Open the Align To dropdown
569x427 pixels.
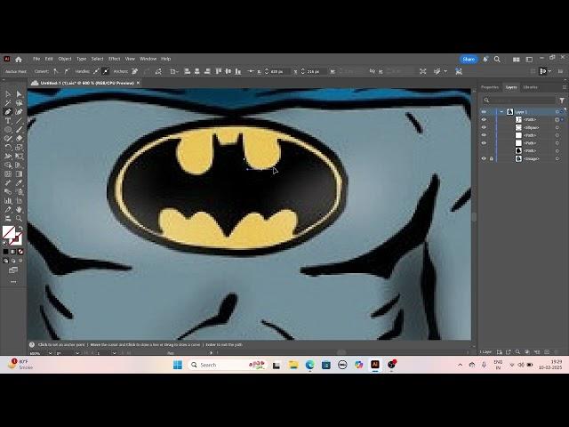tap(174, 71)
